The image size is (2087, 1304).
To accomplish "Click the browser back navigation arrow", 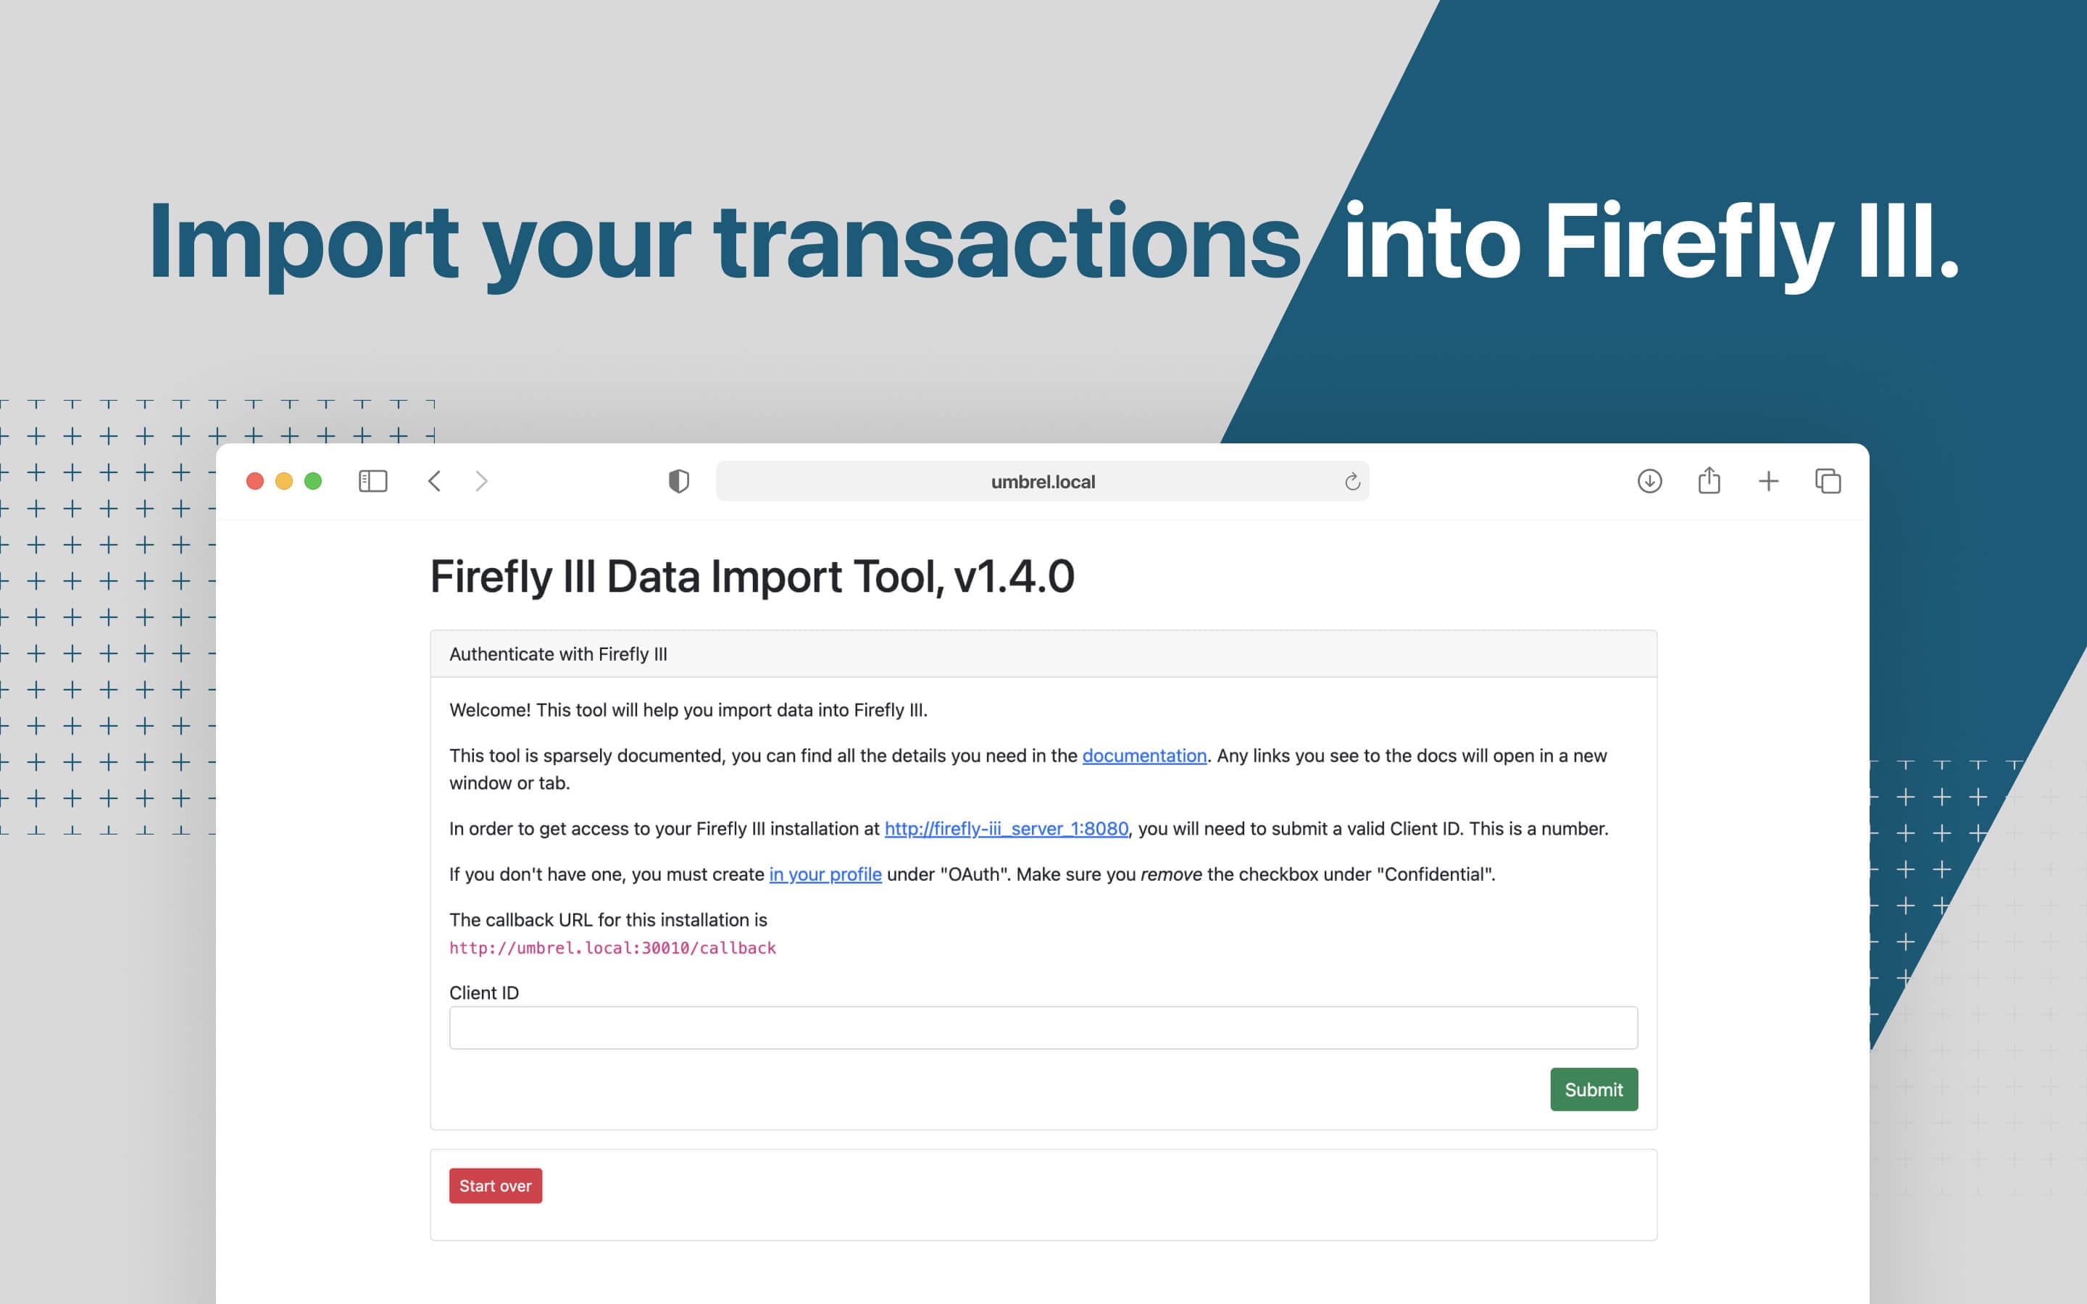I will [434, 481].
